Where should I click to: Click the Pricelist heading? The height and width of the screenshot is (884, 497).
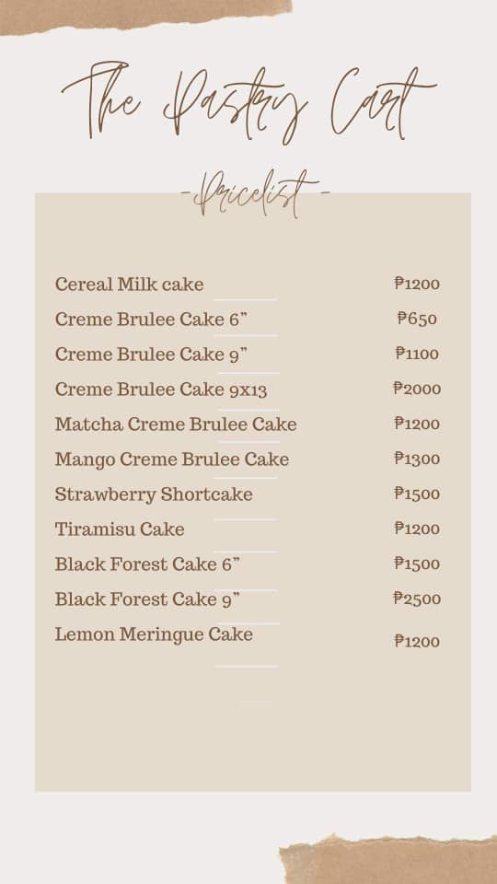[x=255, y=194]
